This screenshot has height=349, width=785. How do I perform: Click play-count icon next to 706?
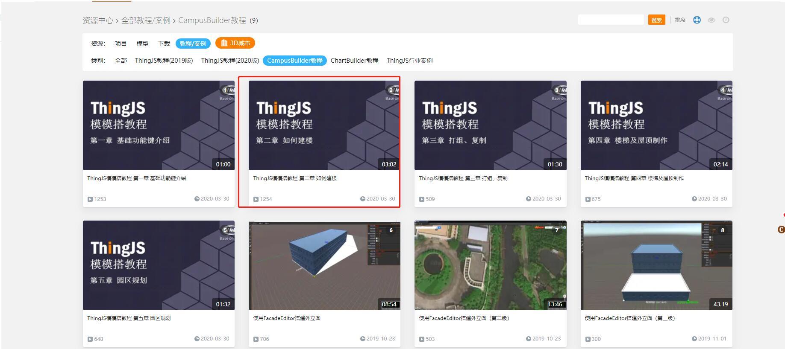[256, 339]
